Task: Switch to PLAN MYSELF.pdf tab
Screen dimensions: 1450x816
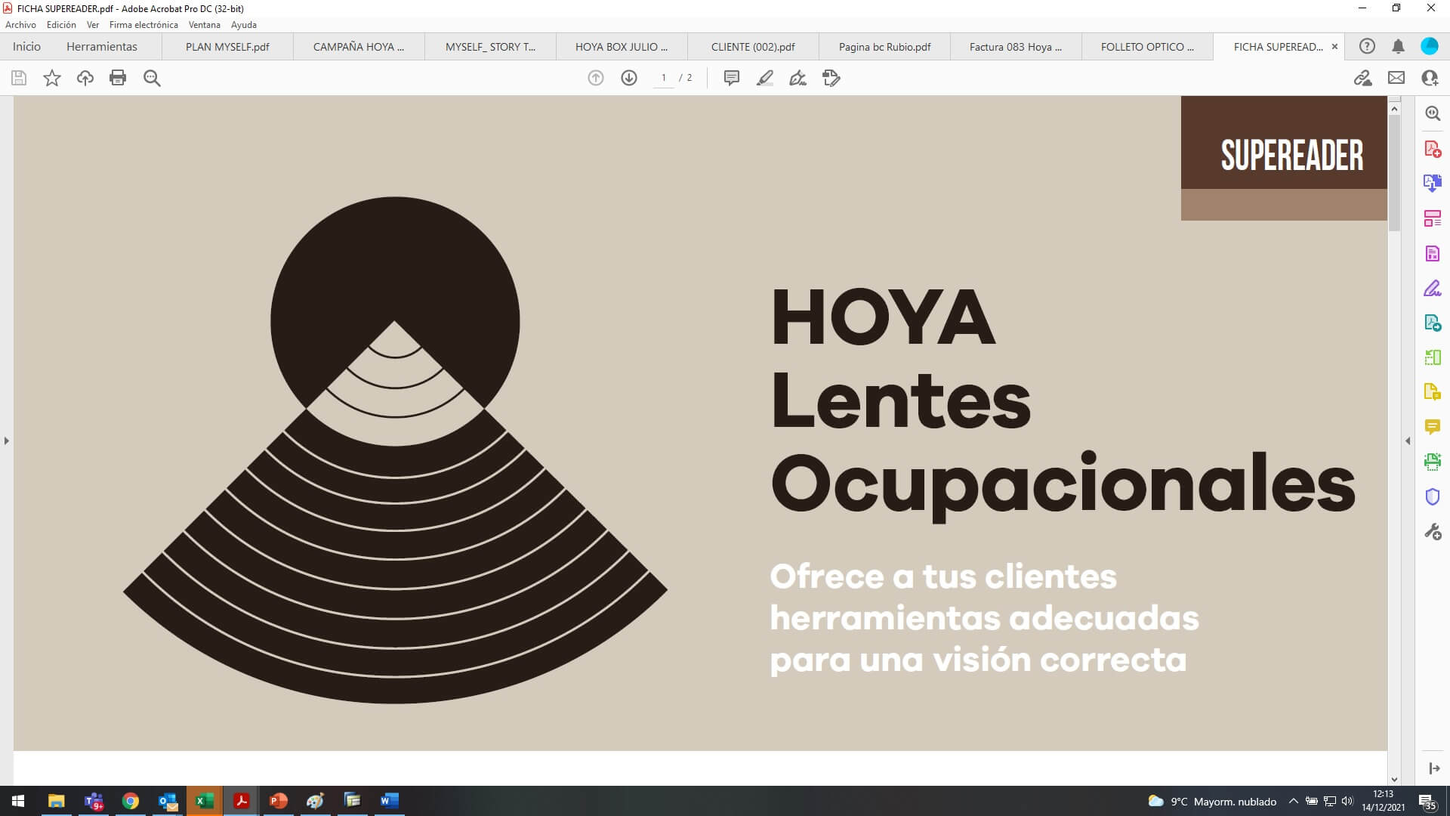Action: (x=227, y=47)
